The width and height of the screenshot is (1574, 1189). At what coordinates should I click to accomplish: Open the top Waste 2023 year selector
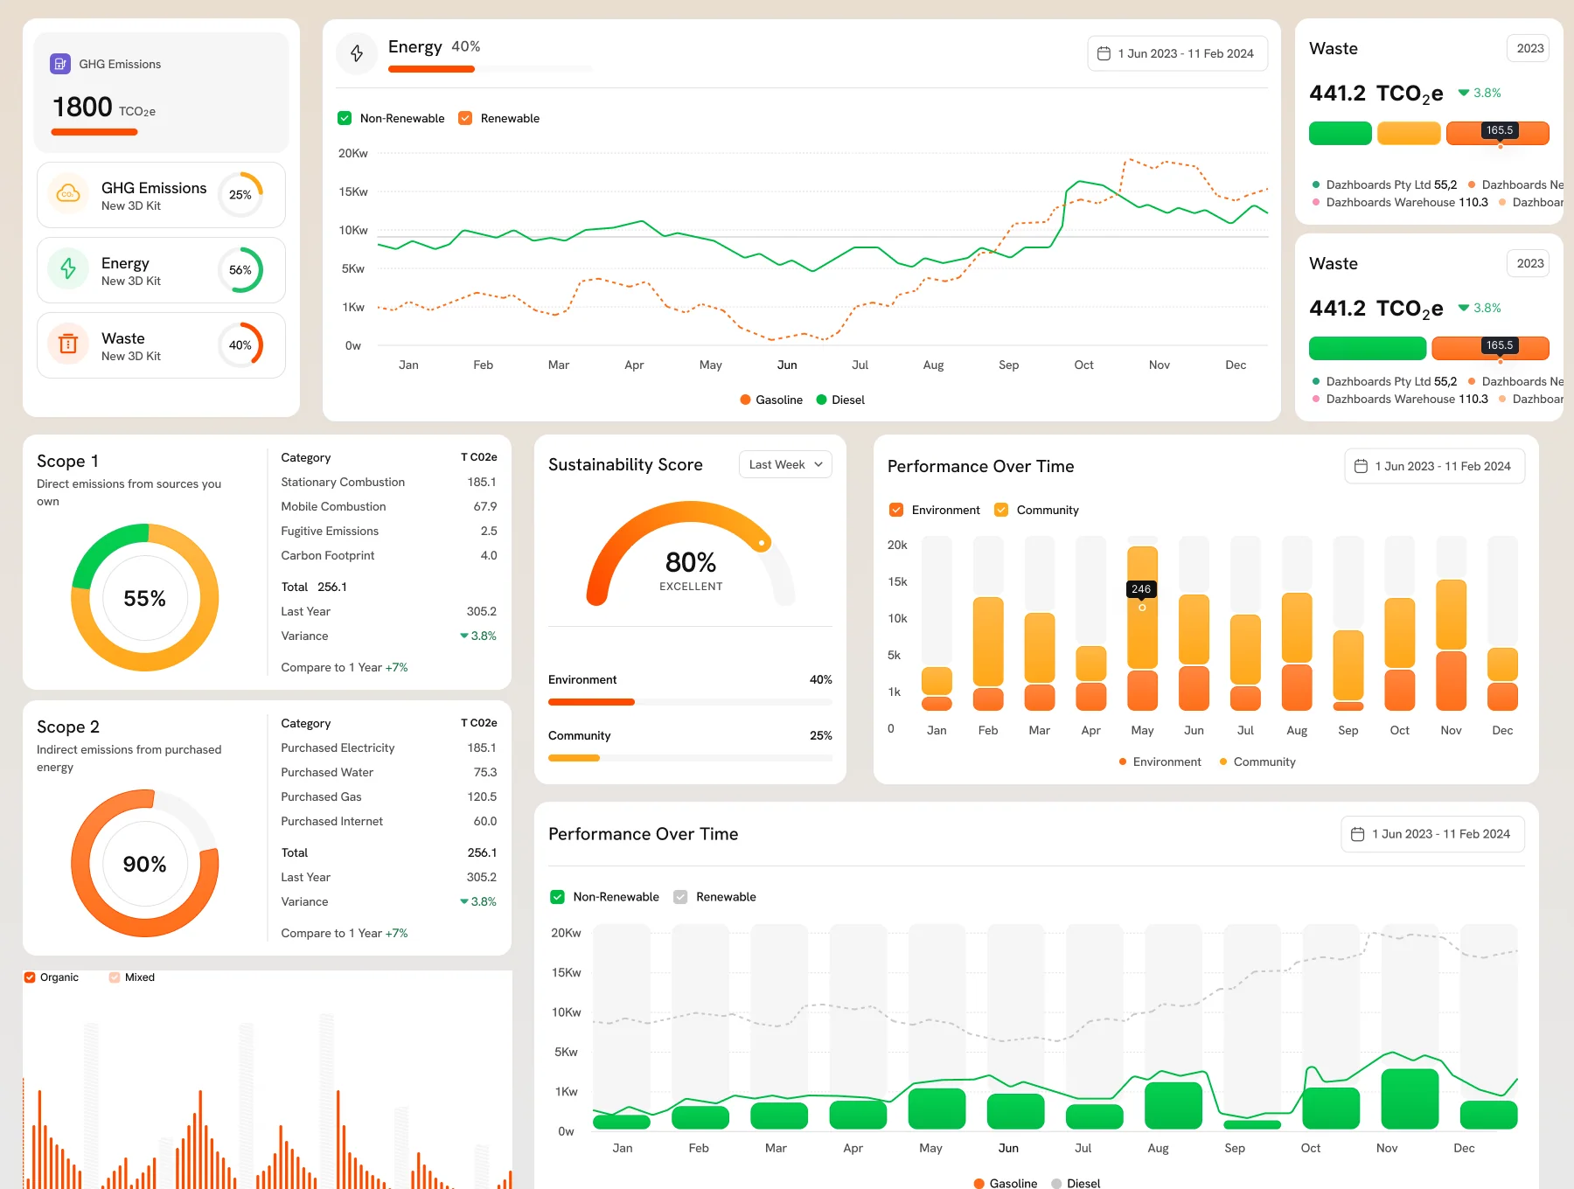coord(1528,48)
